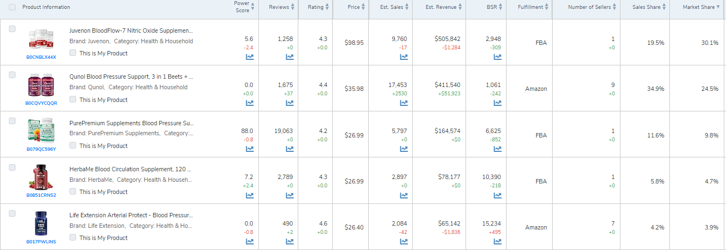Mark HerbaMe as 'This is My Product'
The width and height of the screenshot is (726, 250).
[73, 191]
